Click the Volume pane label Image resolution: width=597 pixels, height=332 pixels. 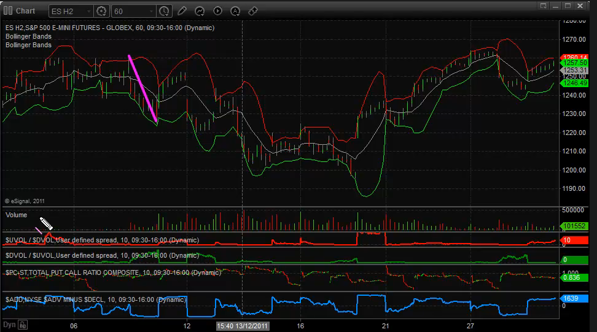(16, 215)
